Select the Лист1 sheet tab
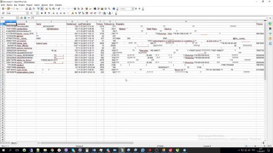The height and width of the screenshot is (153, 273). coord(14,143)
